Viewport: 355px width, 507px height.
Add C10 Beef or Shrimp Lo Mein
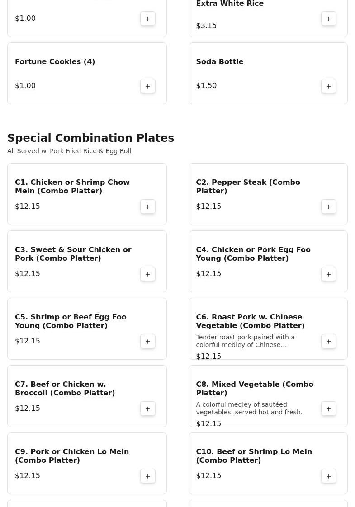point(329,476)
